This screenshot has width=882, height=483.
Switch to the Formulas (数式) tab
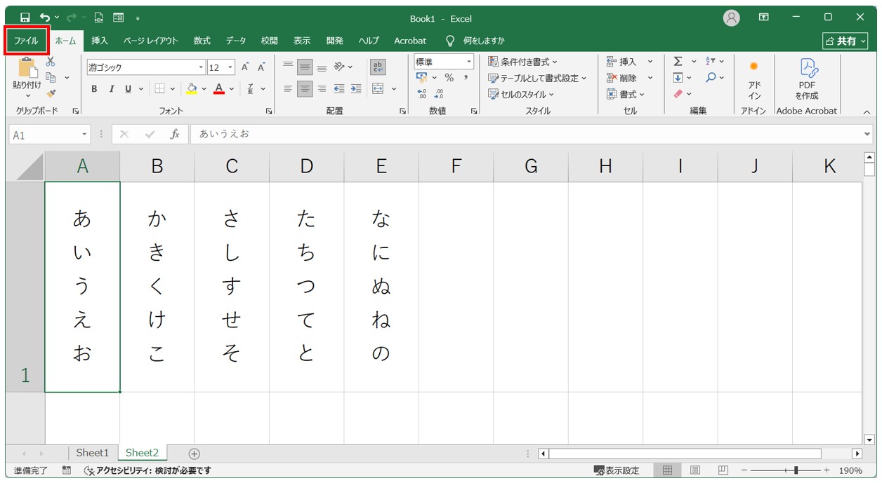click(x=202, y=41)
